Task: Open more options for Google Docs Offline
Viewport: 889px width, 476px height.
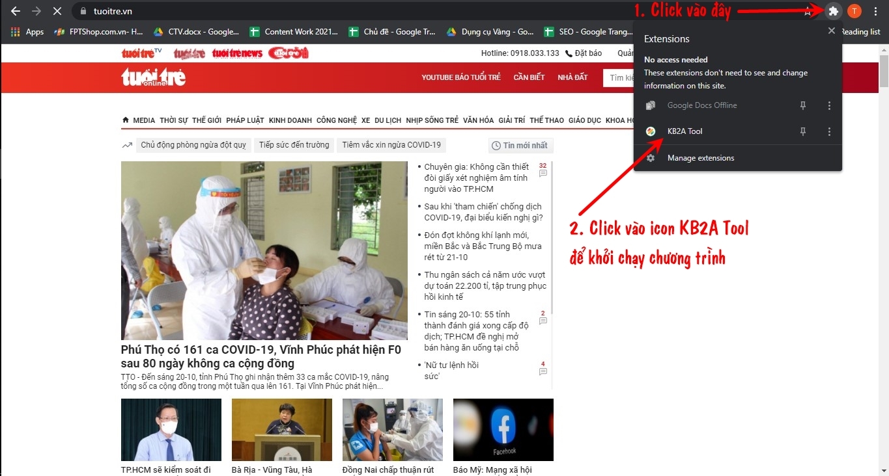Action: tap(829, 105)
